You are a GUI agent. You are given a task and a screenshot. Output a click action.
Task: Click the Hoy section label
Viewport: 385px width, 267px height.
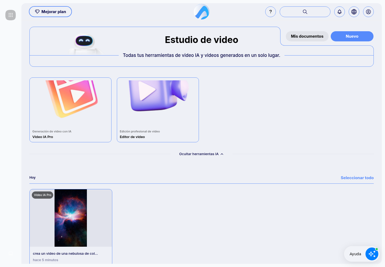point(32,178)
